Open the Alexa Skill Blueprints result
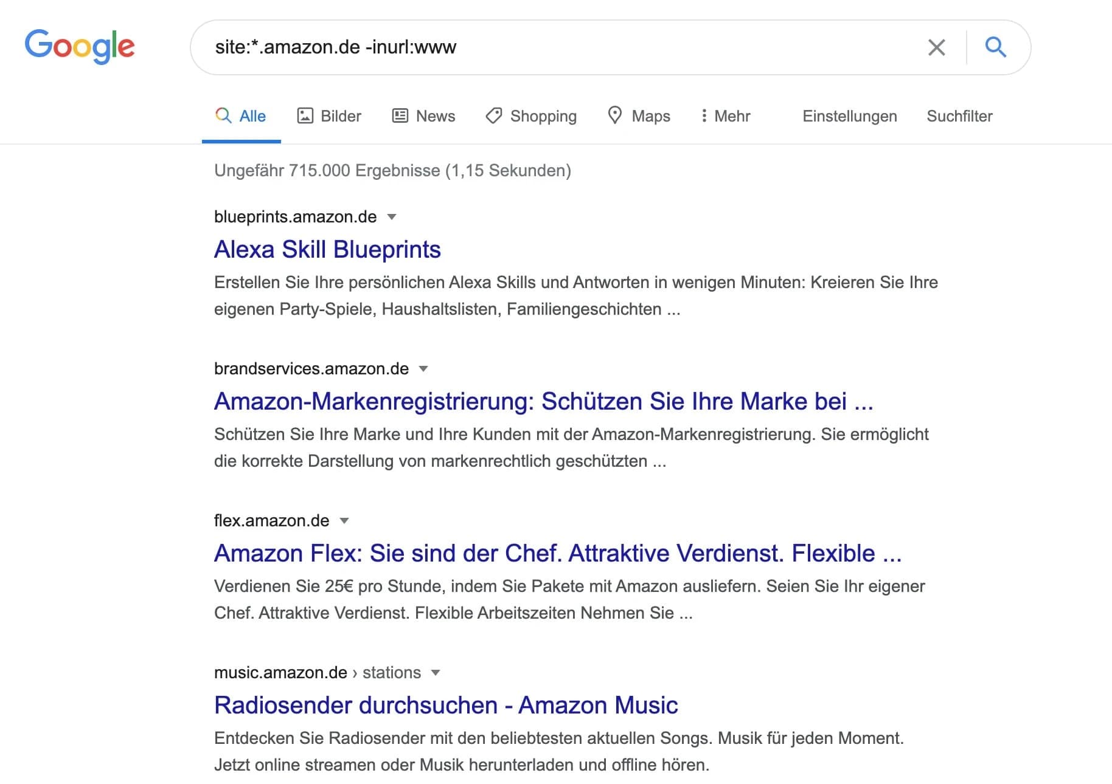The image size is (1112, 784). click(x=327, y=249)
